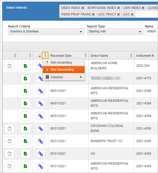Click Instrument # column header
This screenshot has height=173, width=158.
[145, 56]
